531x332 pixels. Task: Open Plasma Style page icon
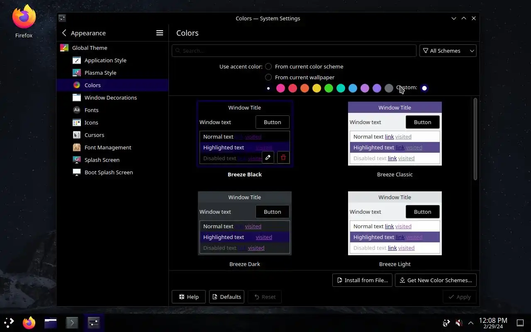point(76,73)
